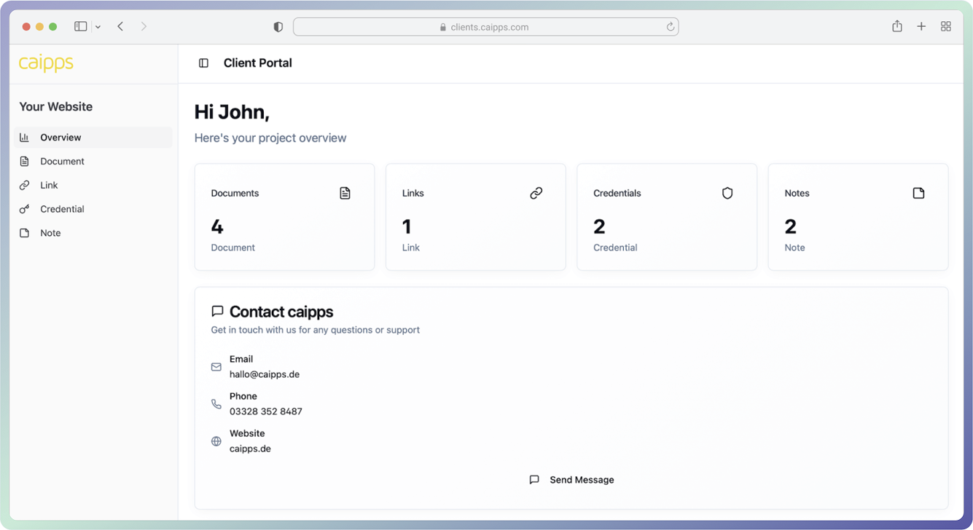This screenshot has width=973, height=530.
Task: Click the Notes card sticky-note icon
Action: coord(918,193)
